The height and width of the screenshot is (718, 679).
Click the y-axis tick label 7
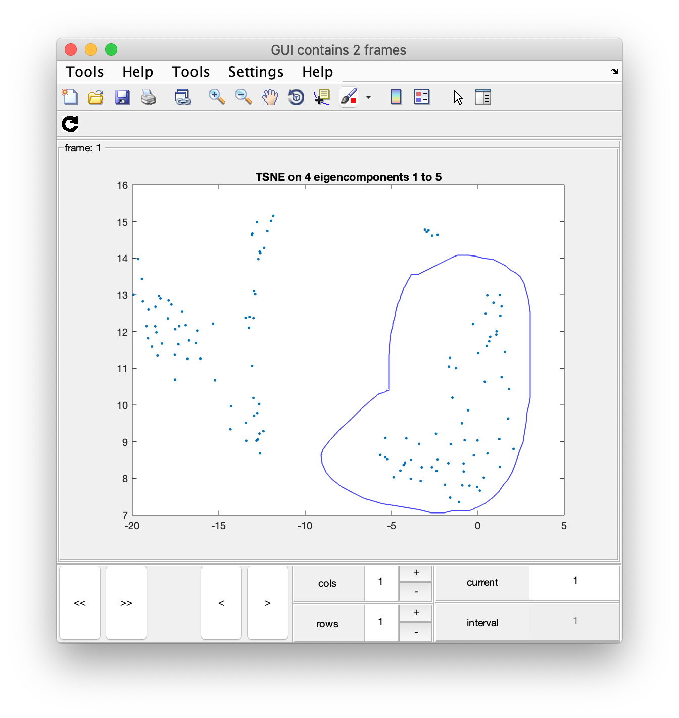tap(125, 516)
